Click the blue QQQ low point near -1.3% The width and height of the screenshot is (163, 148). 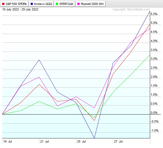point(94,138)
